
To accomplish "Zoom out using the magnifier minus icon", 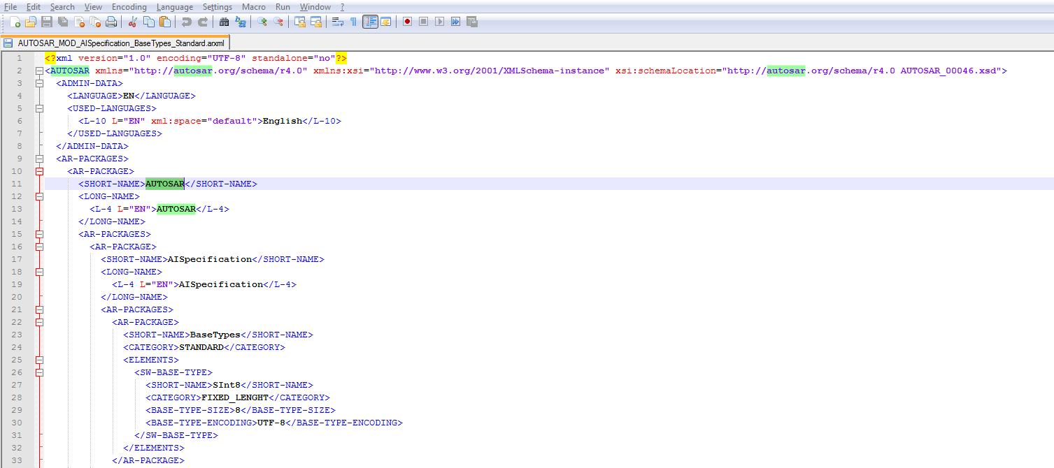I will point(278,22).
